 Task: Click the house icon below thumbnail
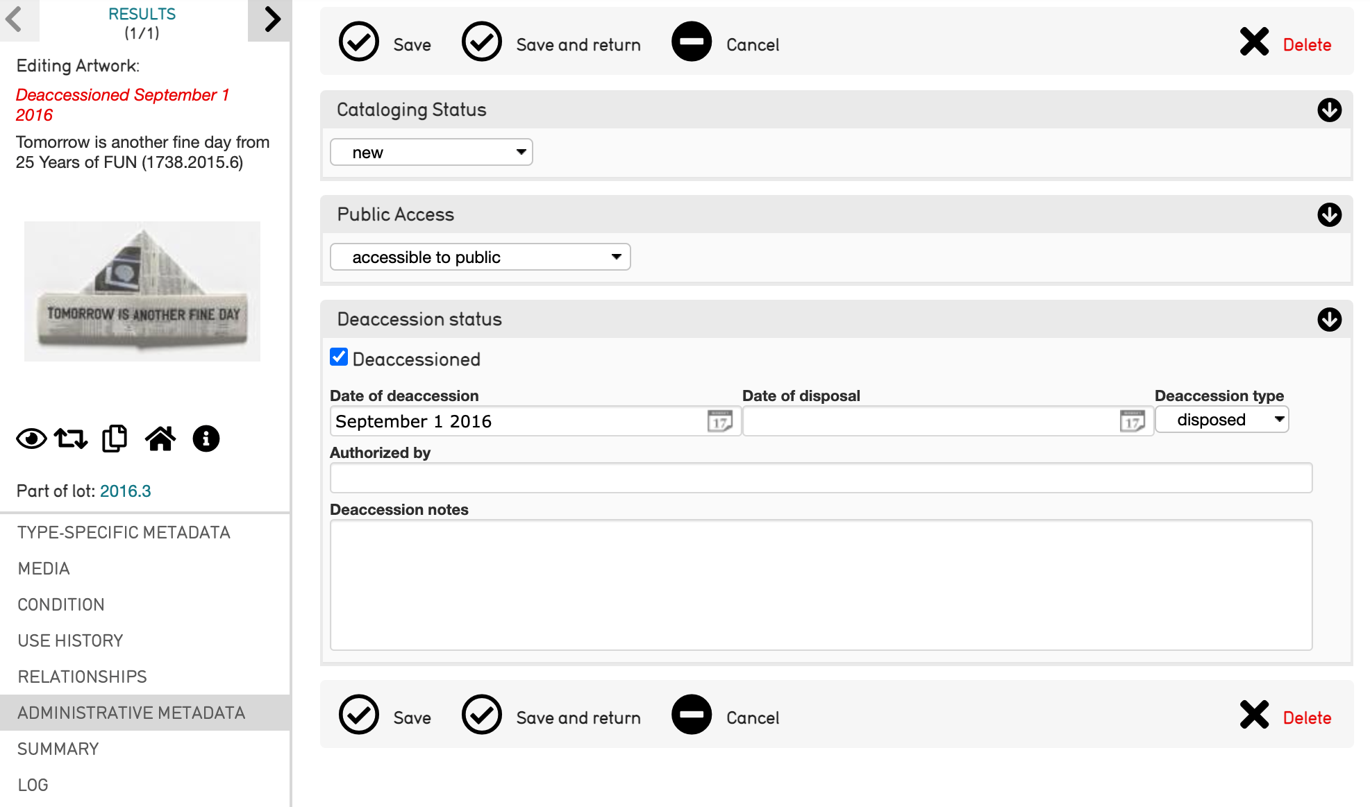(160, 439)
